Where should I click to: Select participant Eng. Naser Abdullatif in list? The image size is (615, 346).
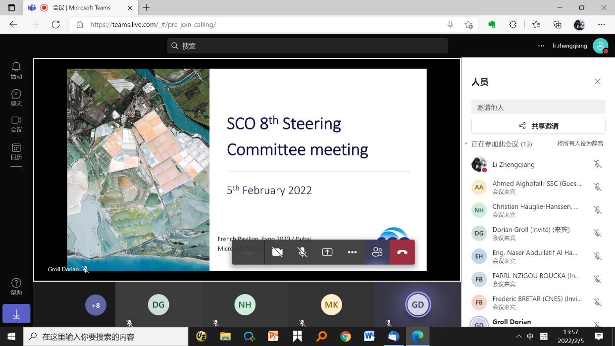(x=538, y=256)
